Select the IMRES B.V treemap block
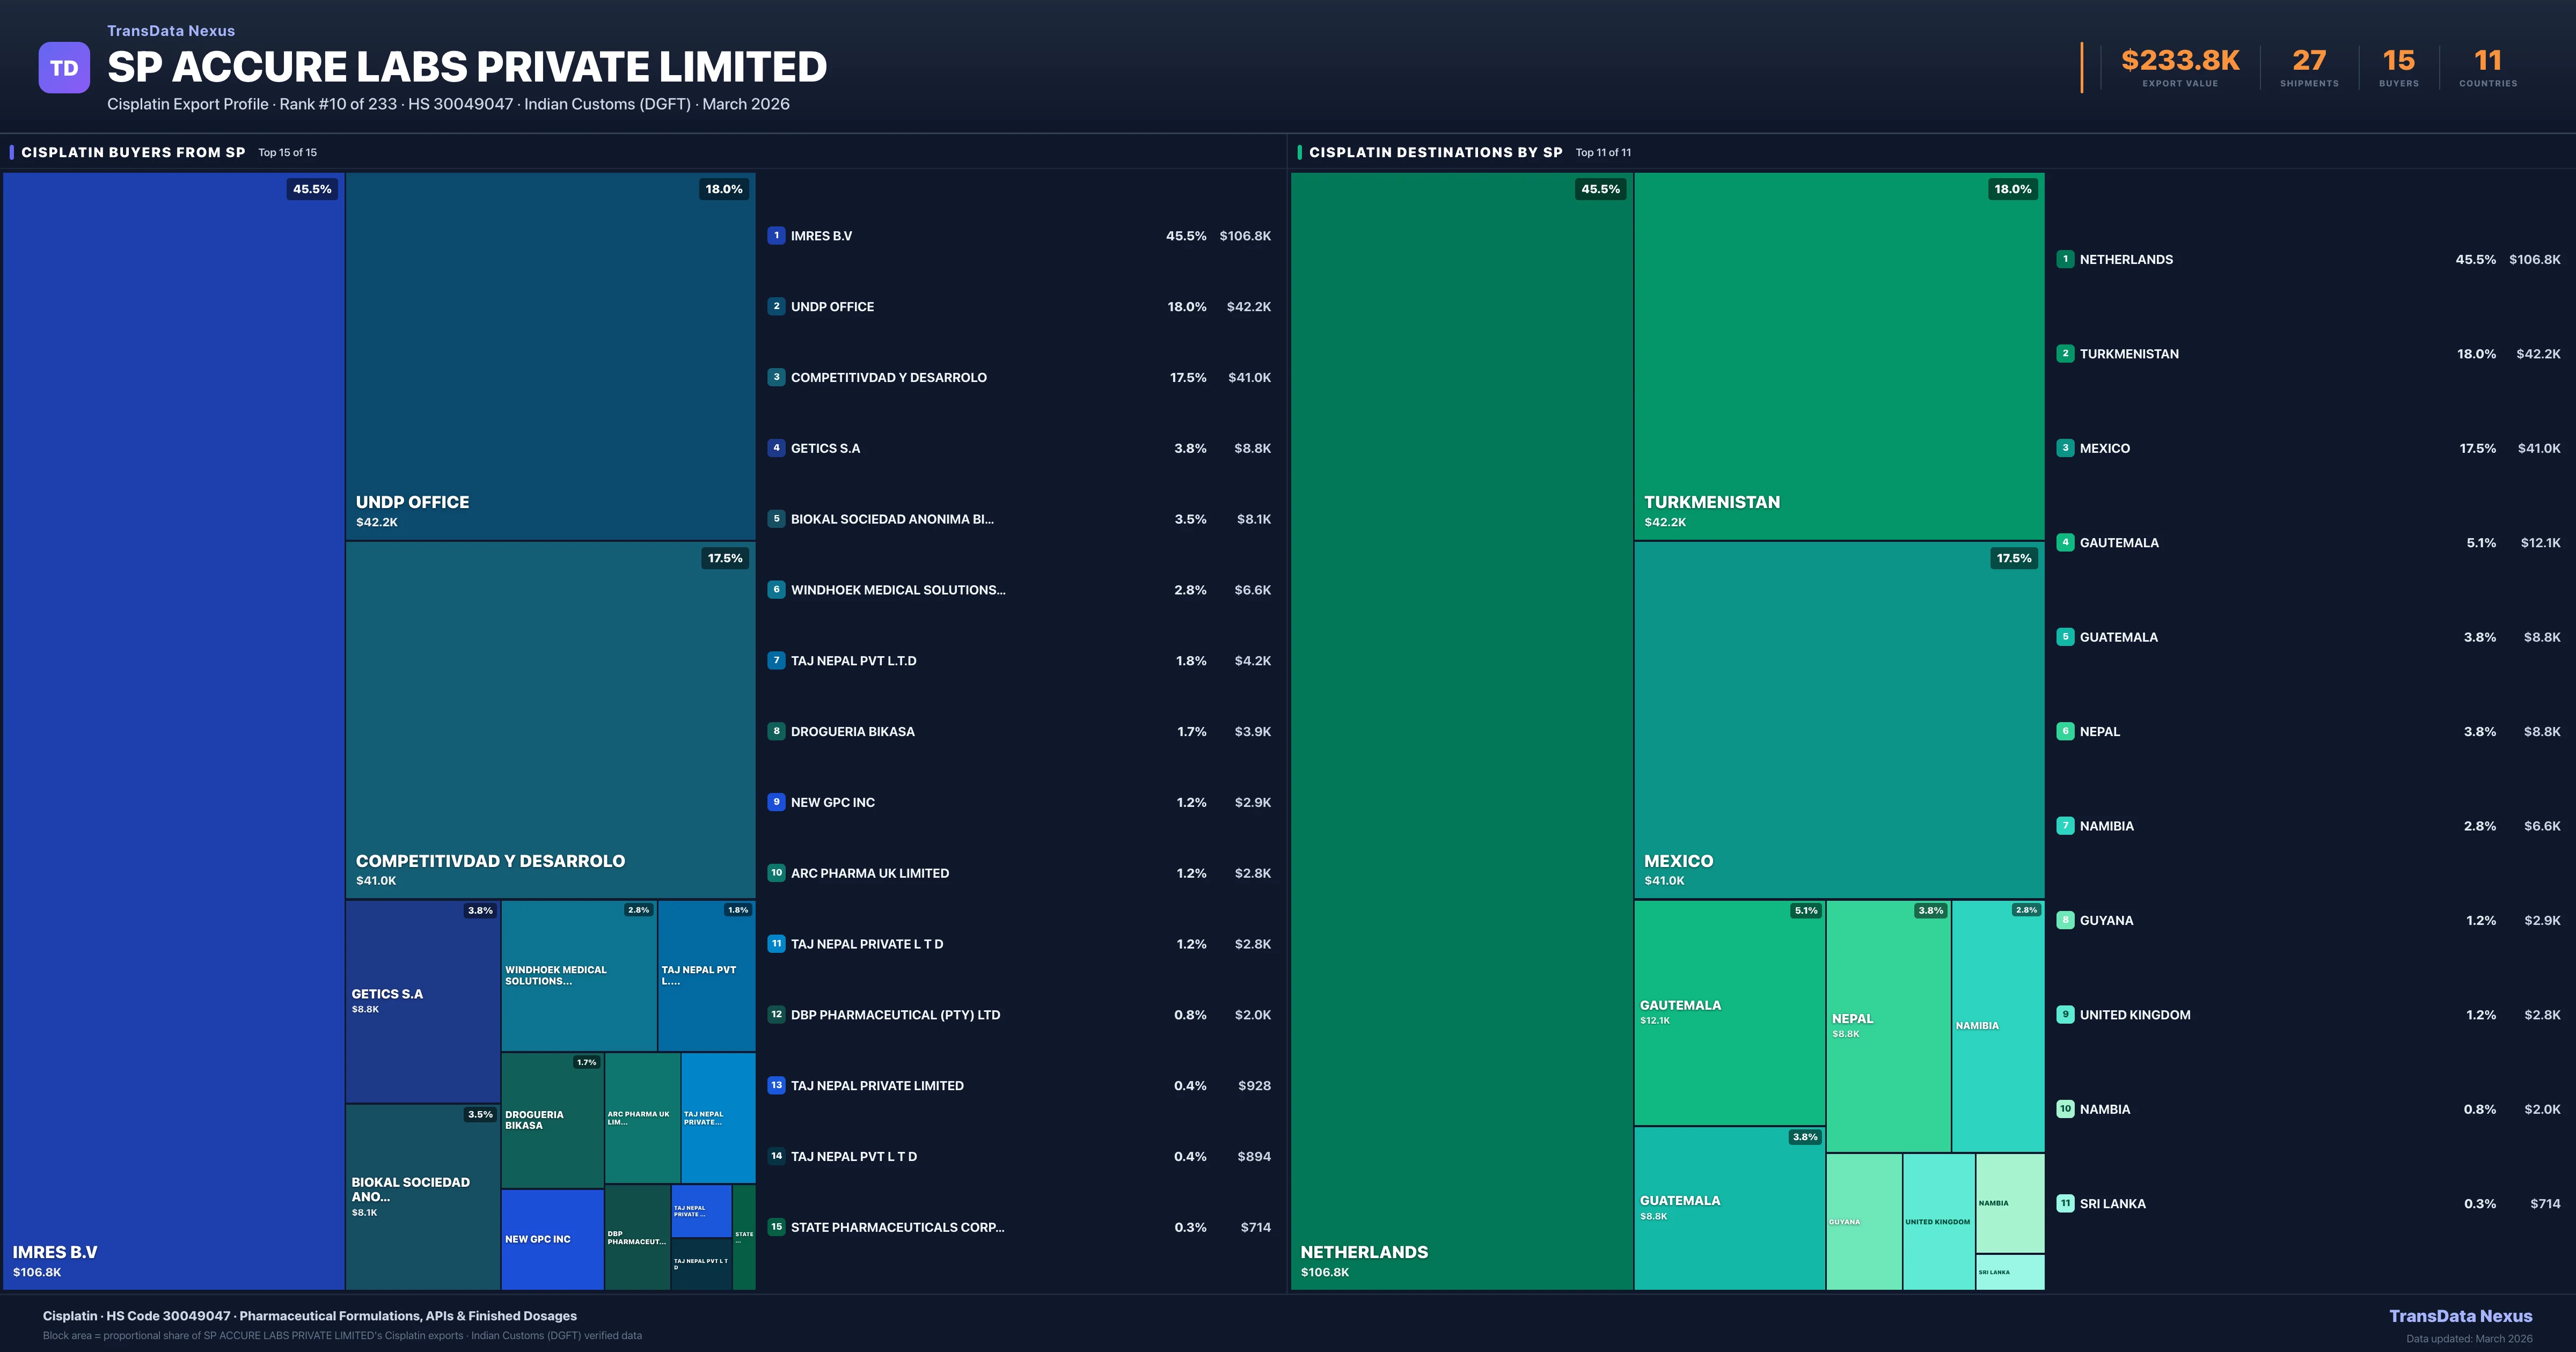 pos(174,730)
